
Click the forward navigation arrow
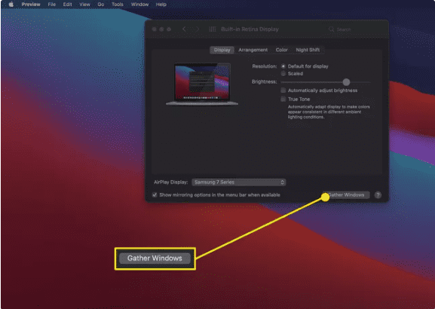click(x=198, y=29)
